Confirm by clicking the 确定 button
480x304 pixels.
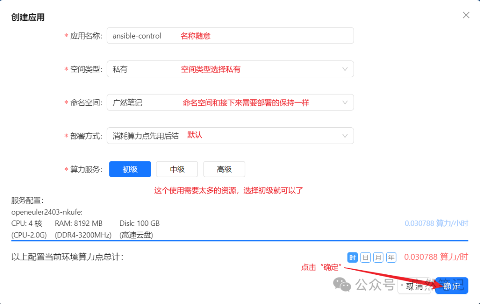click(x=452, y=286)
